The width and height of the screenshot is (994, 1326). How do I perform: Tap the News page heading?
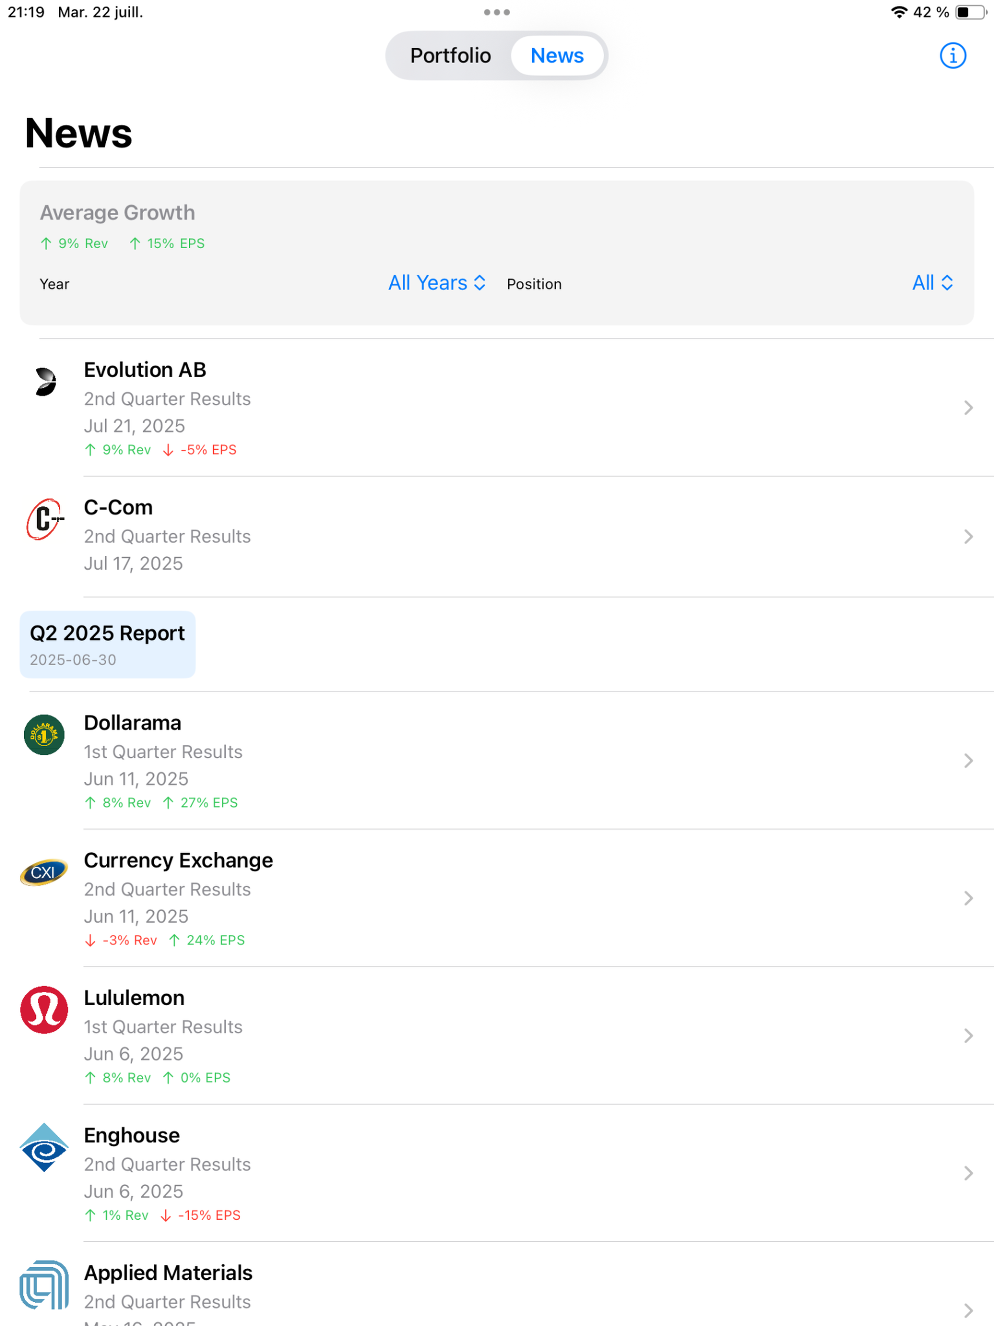pos(79,133)
